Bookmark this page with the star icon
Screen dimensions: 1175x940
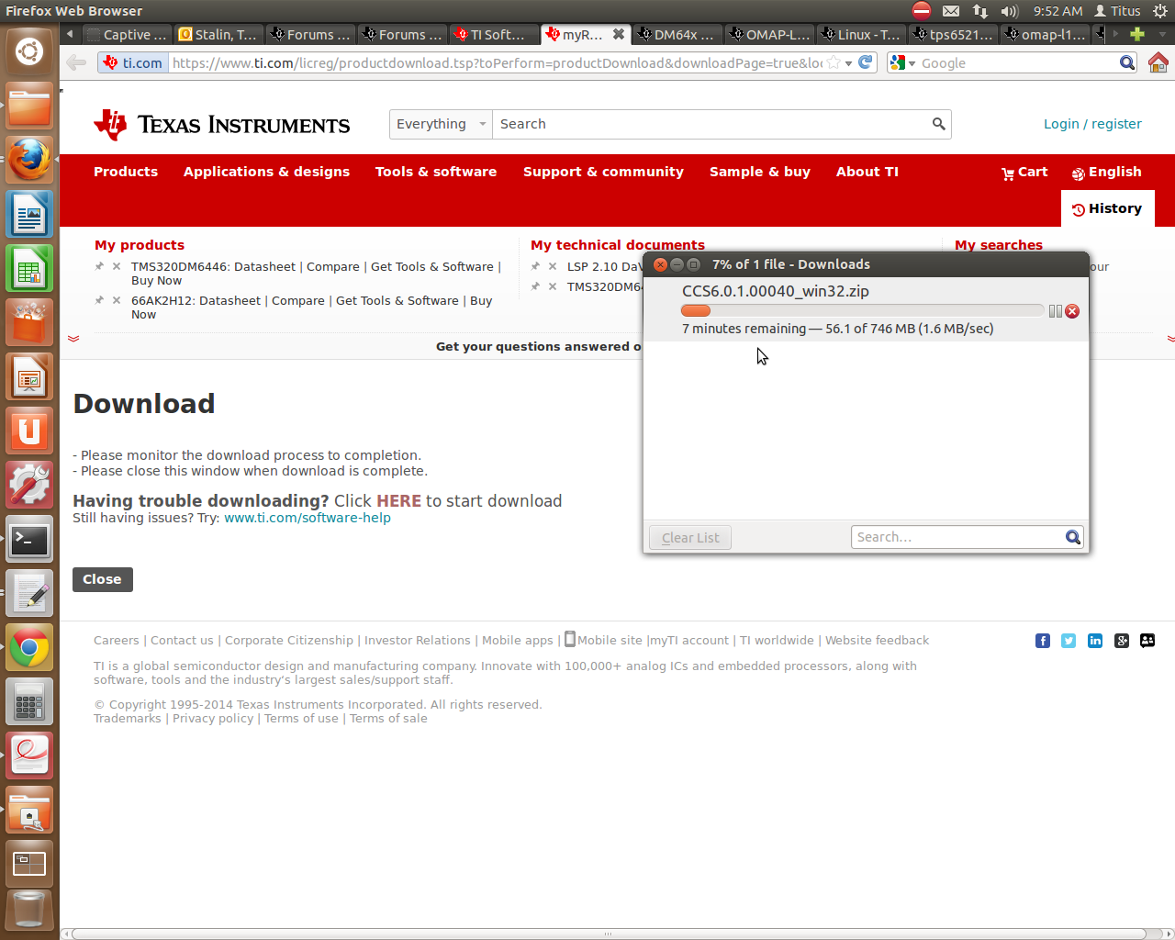point(834,62)
